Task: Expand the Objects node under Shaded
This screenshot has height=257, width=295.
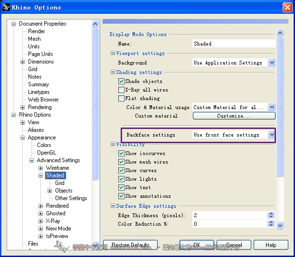Action: tap(49, 191)
